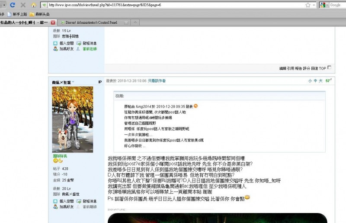Click the browser stop loading button
346x223 pixels.
coord(22,5)
